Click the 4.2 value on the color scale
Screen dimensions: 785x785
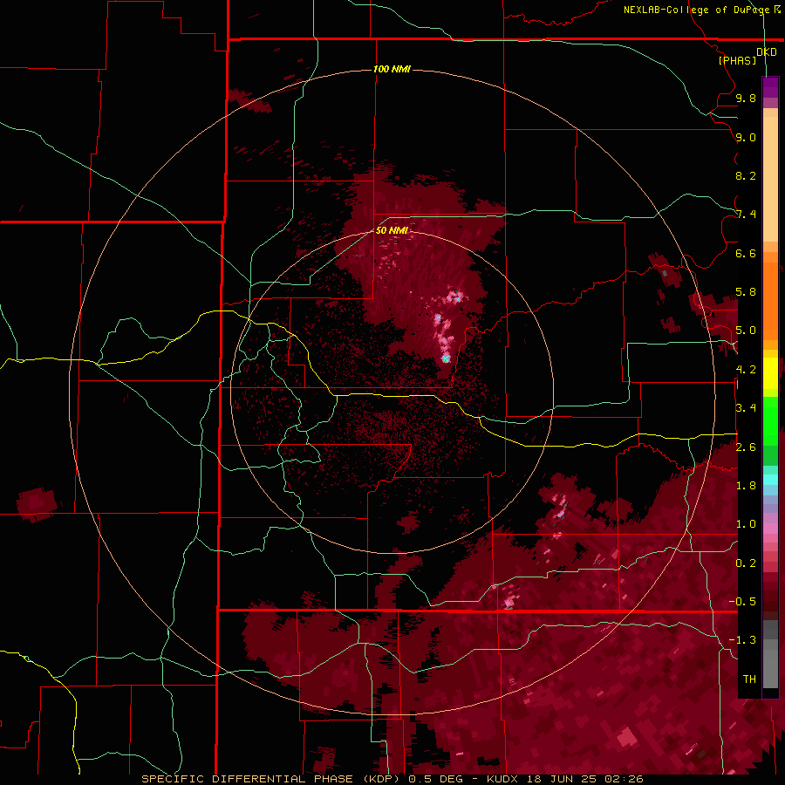point(746,370)
